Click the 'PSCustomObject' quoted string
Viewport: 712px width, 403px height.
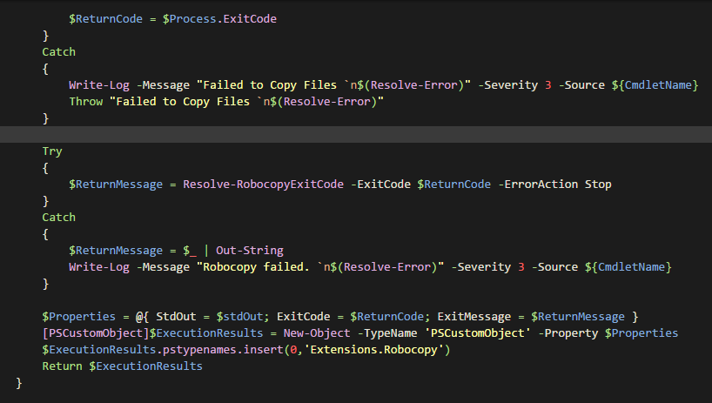point(477,333)
